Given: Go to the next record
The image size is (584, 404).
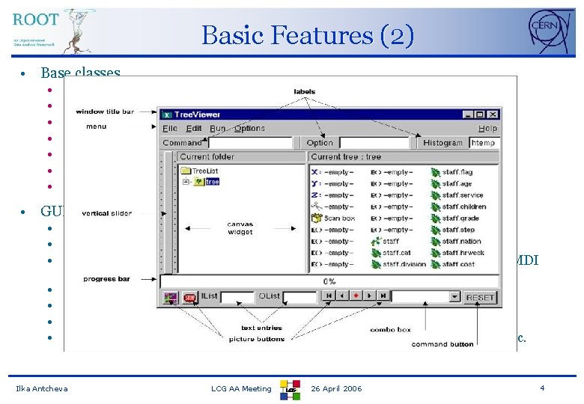Looking at the screenshot, I should point(369,296).
